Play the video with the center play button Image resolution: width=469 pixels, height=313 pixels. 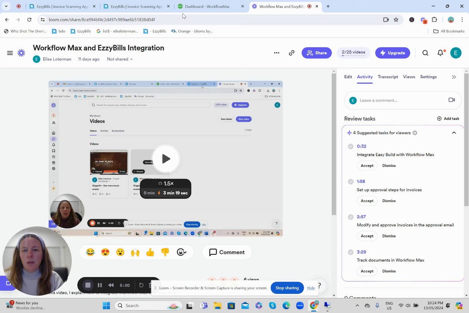(x=166, y=159)
